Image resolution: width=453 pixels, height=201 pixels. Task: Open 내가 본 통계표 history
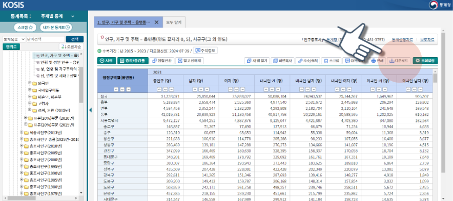click(x=56, y=28)
